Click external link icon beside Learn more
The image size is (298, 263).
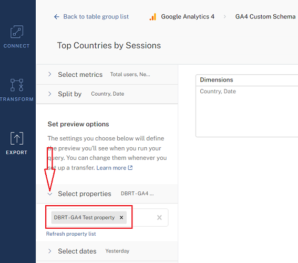(130, 168)
